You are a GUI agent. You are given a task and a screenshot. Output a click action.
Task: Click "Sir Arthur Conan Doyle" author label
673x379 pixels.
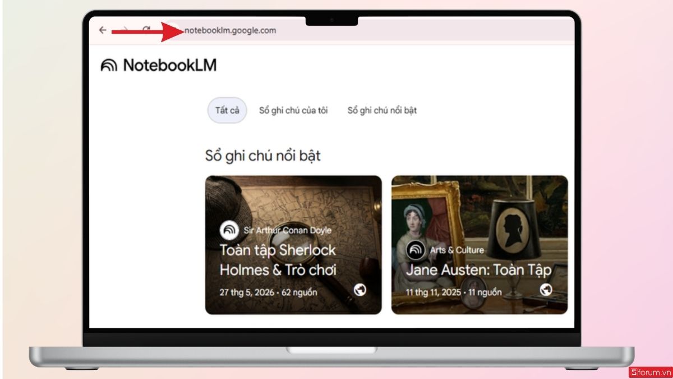tap(288, 230)
